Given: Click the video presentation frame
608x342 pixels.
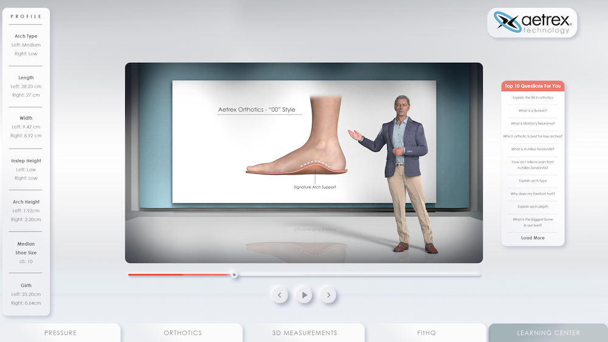Looking at the screenshot, I should click(303, 163).
